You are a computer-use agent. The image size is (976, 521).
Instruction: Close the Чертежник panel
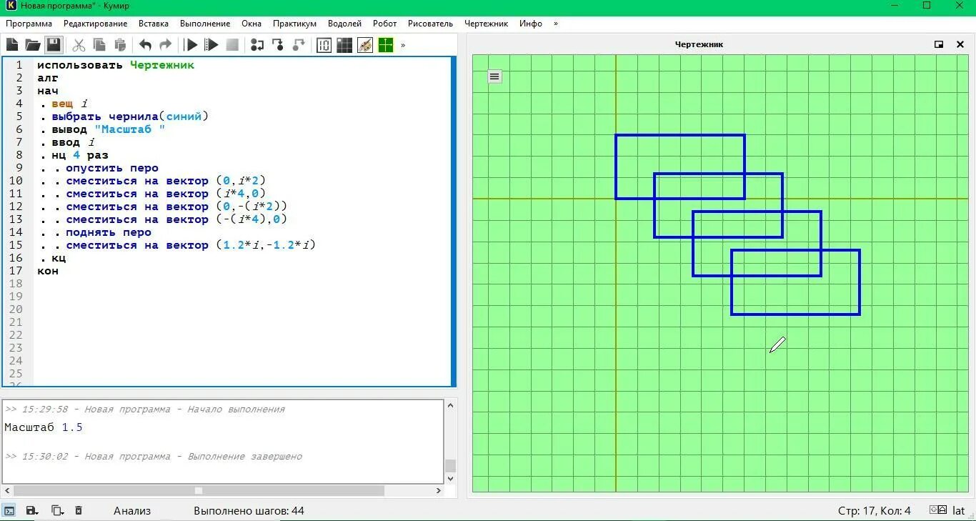pos(960,44)
